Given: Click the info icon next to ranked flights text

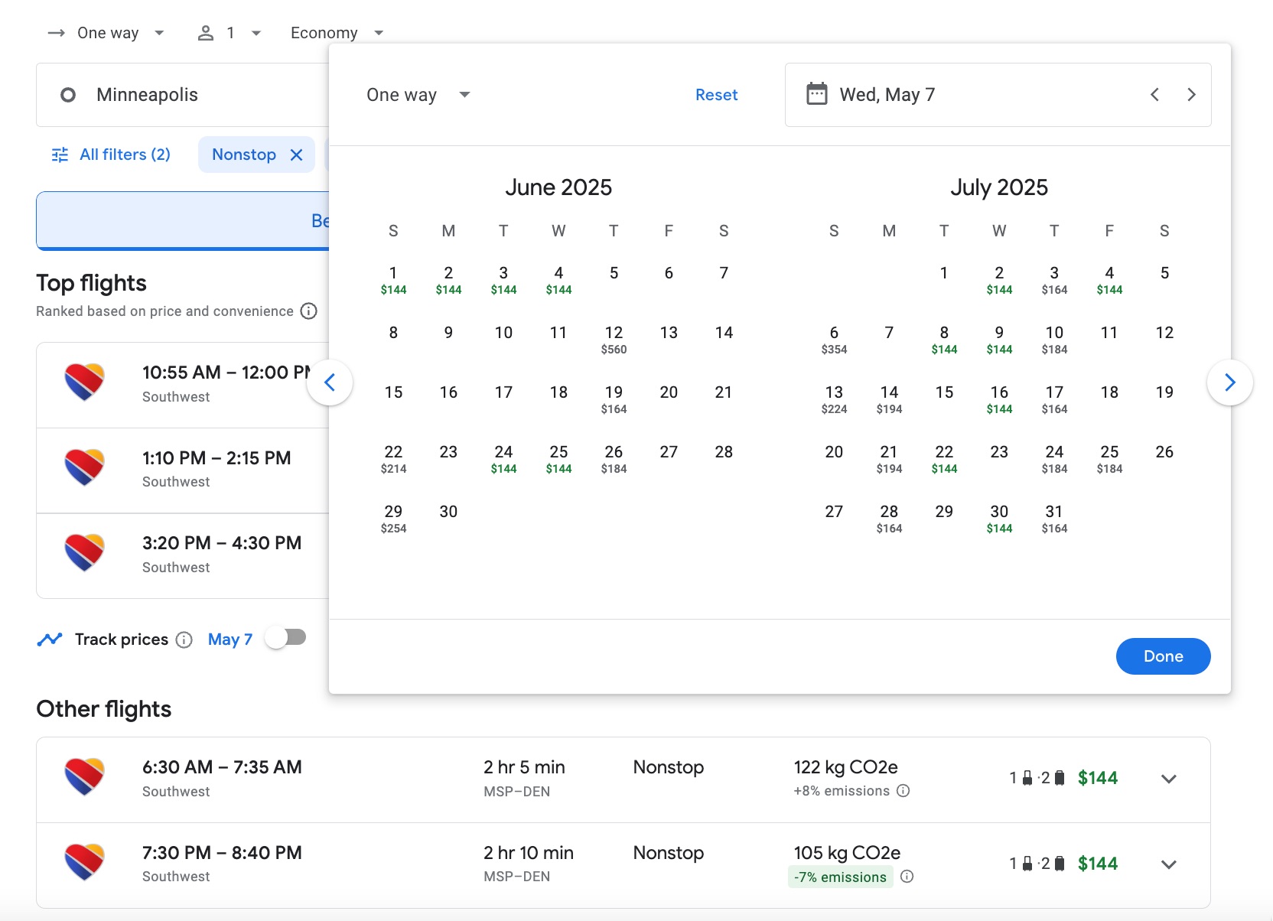Looking at the screenshot, I should (x=308, y=311).
